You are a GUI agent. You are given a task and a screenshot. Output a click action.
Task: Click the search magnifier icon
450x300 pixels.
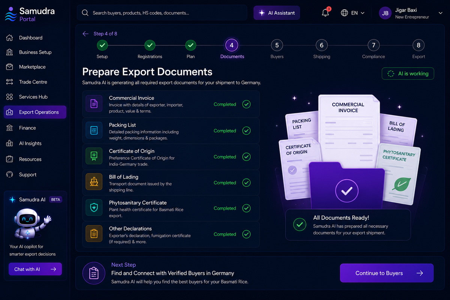[x=85, y=13]
